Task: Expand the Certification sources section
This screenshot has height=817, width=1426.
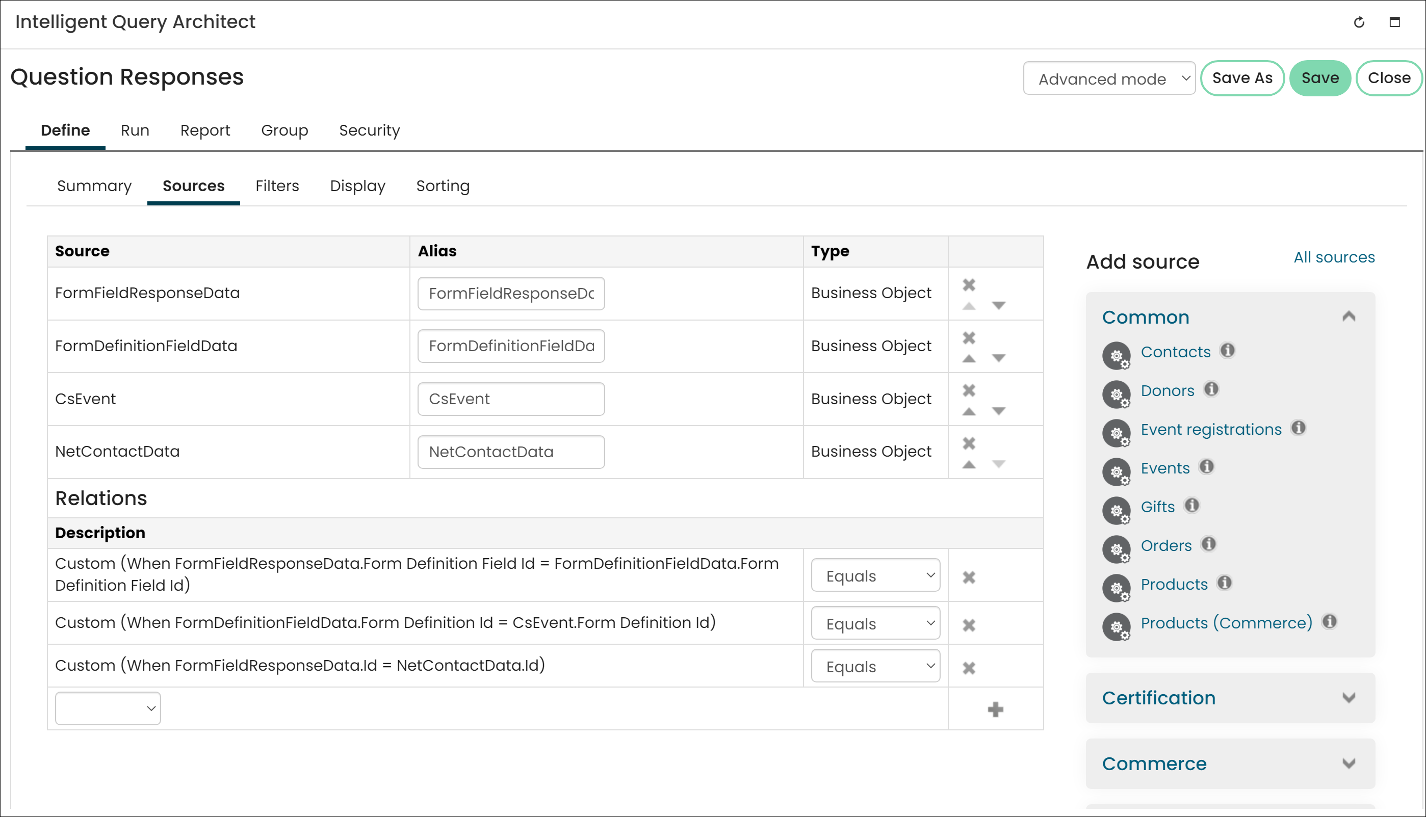Action: [1349, 697]
